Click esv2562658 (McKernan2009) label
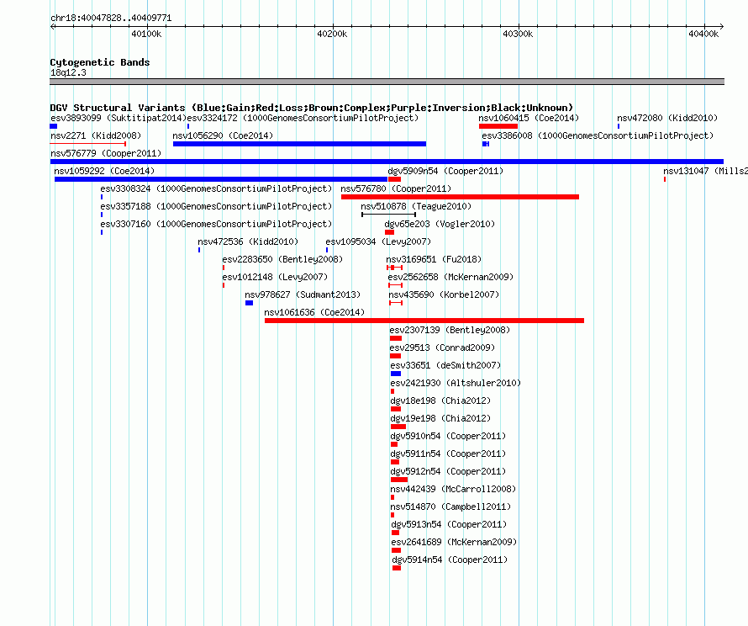 450,277
